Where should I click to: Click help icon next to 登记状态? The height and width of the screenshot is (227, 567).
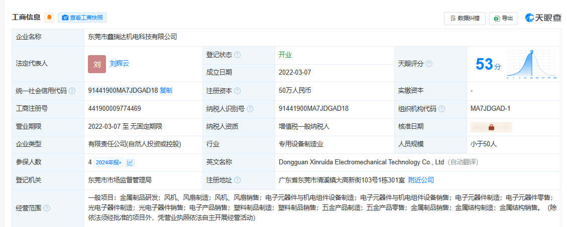(237, 55)
